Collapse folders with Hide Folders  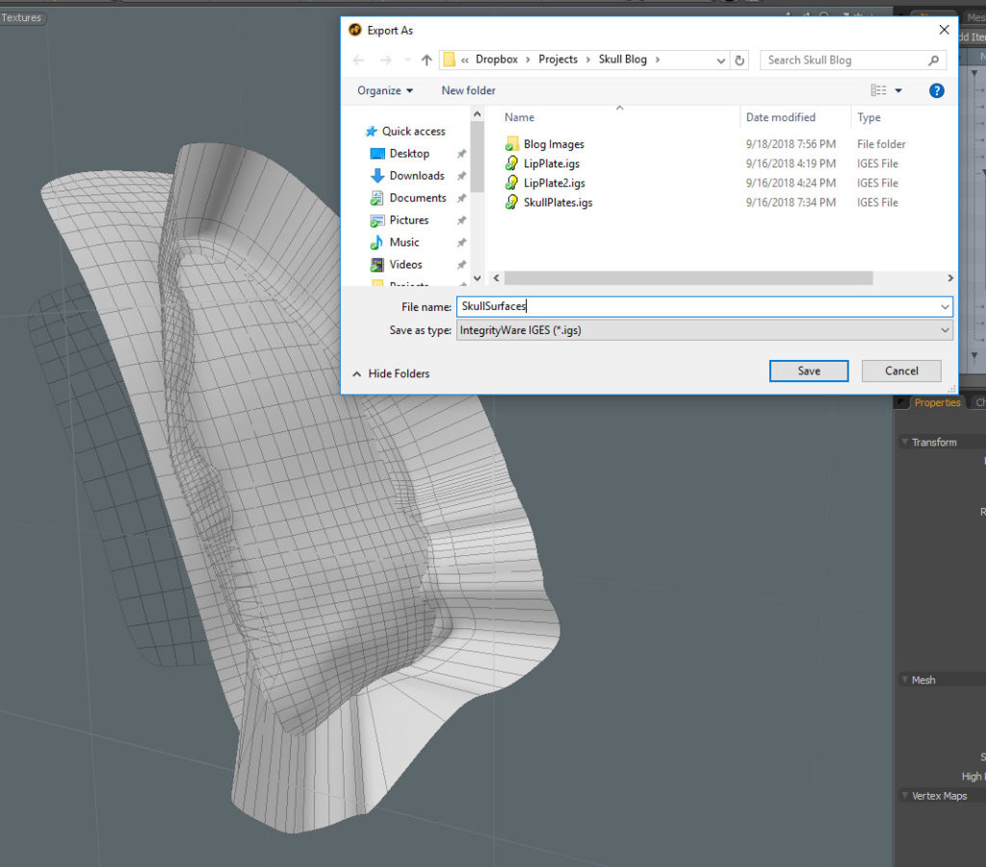click(x=391, y=373)
